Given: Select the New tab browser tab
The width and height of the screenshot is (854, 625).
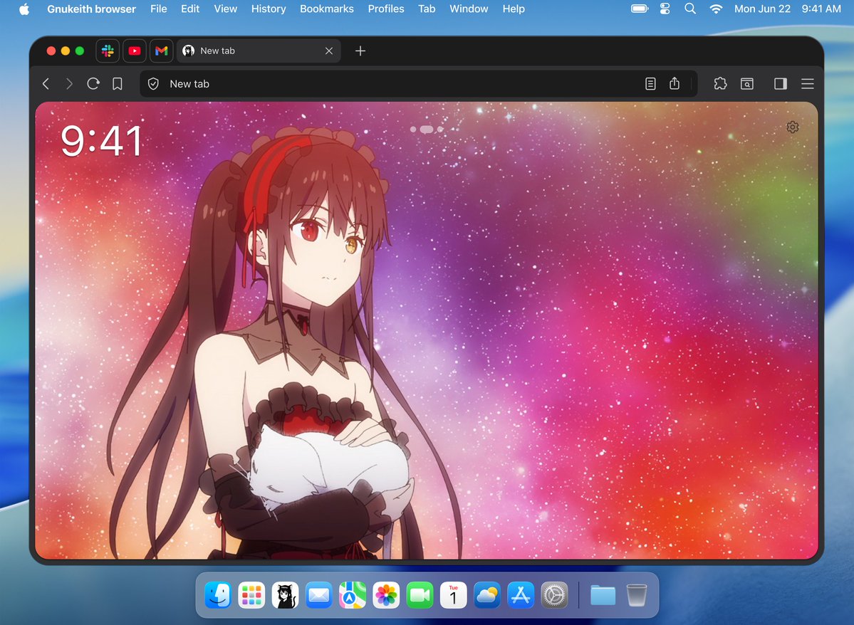Looking at the screenshot, I should (258, 51).
